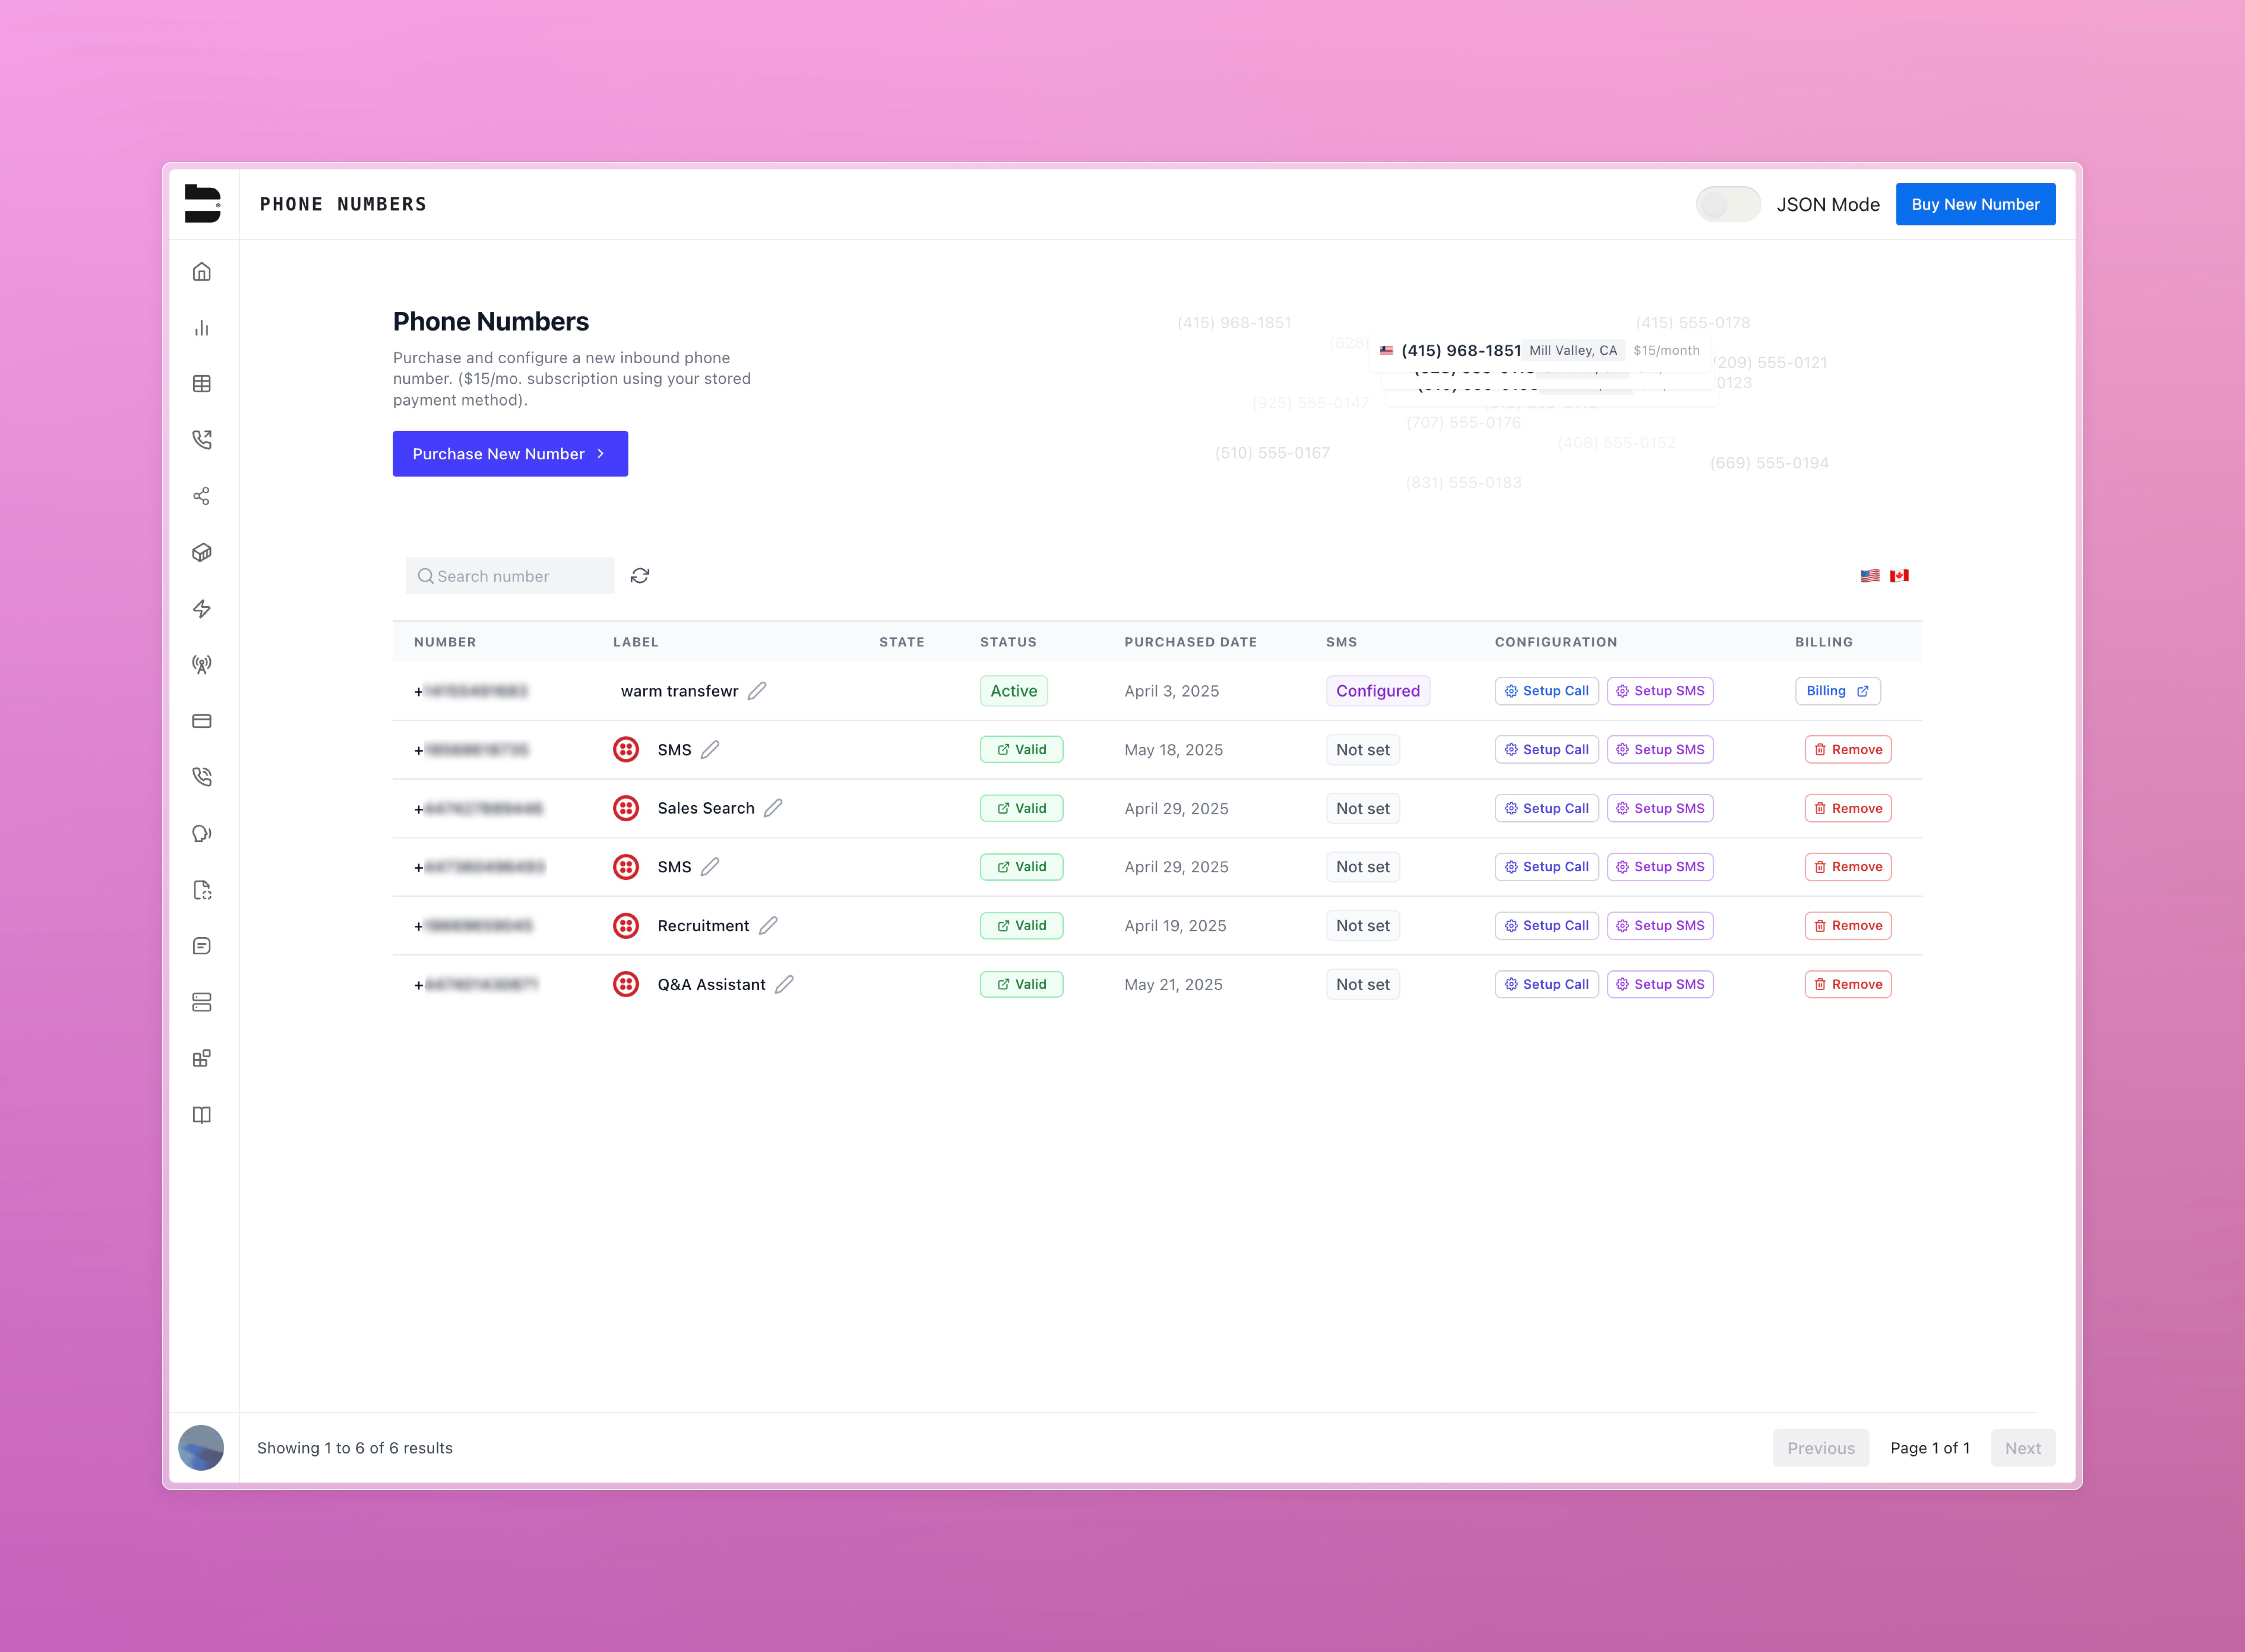The height and width of the screenshot is (1652, 2245).
Task: Remove the Recruitment number
Action: pyautogui.click(x=1848, y=926)
